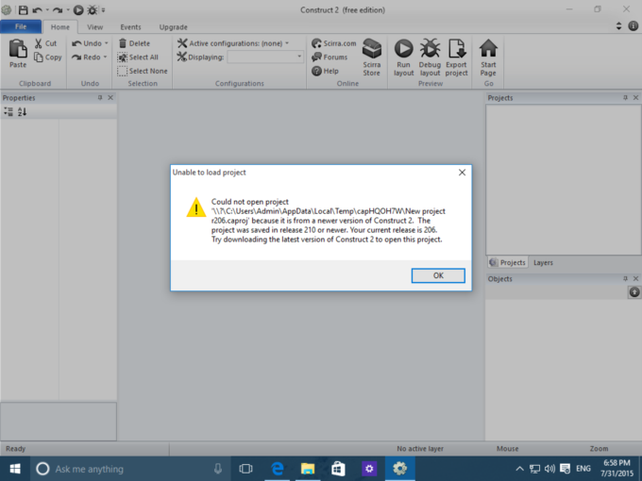
Task: Pin the Properties panel
Action: [x=100, y=98]
